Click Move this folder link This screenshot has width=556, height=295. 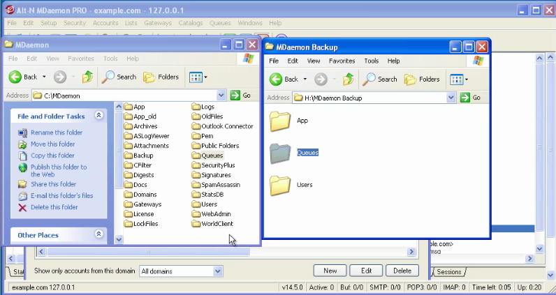(x=53, y=144)
